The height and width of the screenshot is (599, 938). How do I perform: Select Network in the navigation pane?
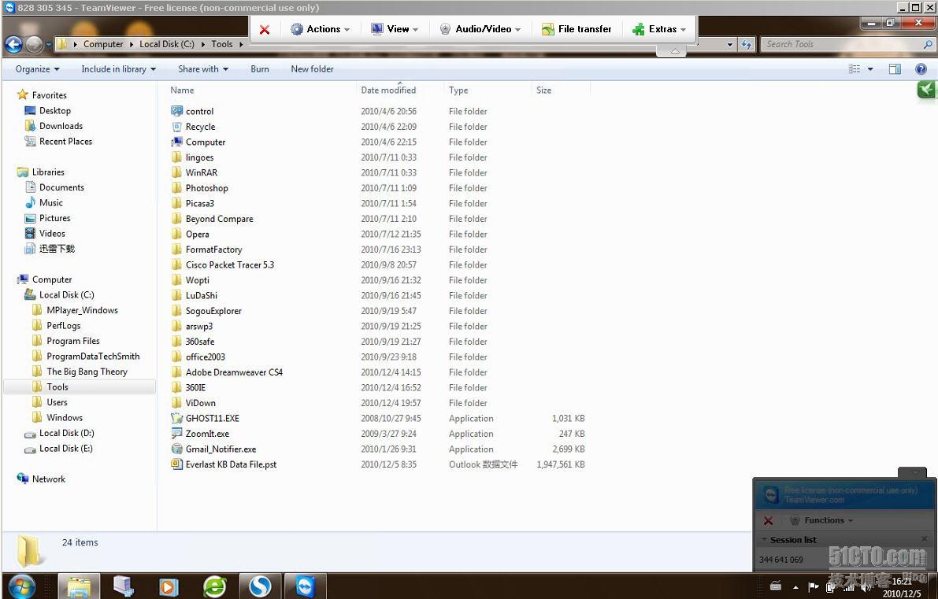[x=41, y=479]
